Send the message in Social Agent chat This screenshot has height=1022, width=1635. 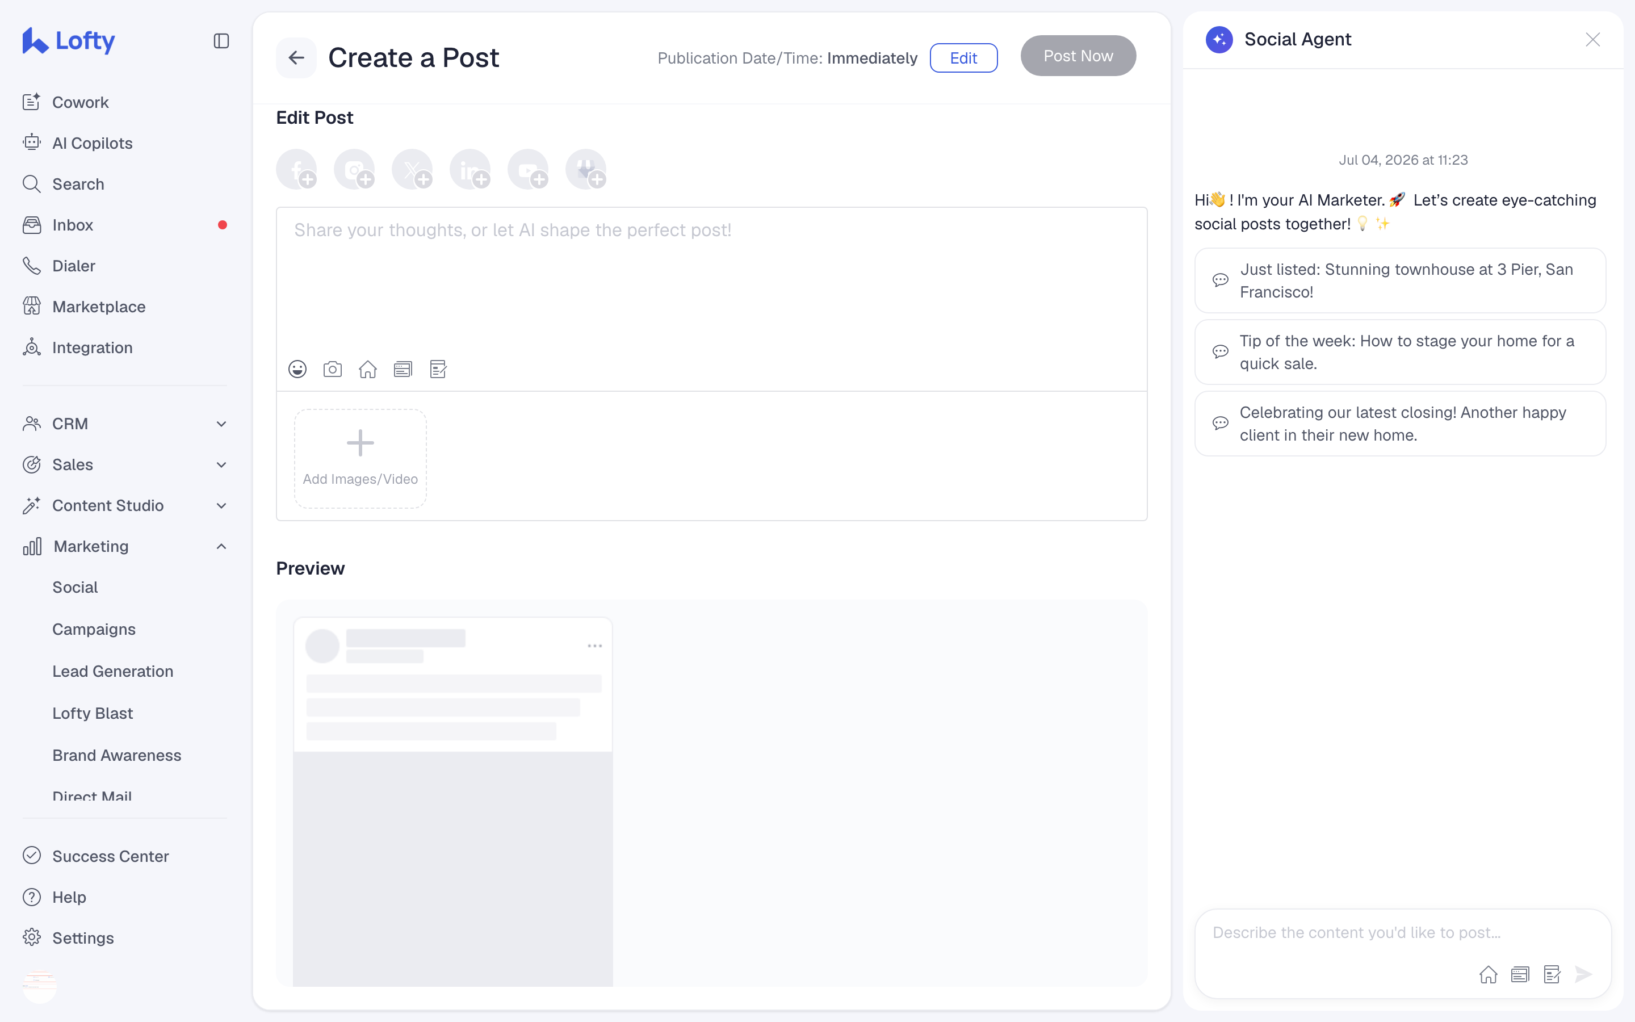1584,974
